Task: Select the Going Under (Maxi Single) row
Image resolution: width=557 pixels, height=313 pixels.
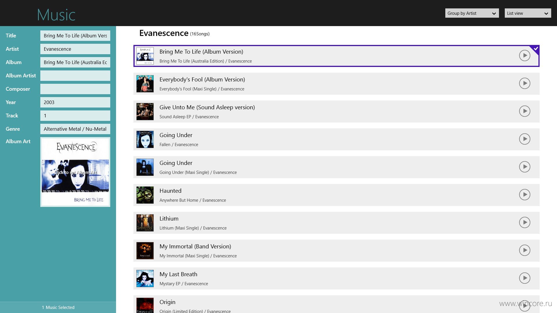Action: 336,167
